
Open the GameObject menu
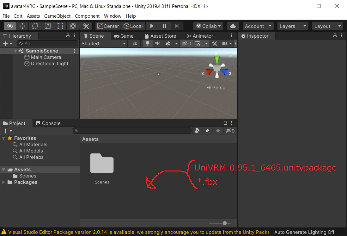coord(57,16)
